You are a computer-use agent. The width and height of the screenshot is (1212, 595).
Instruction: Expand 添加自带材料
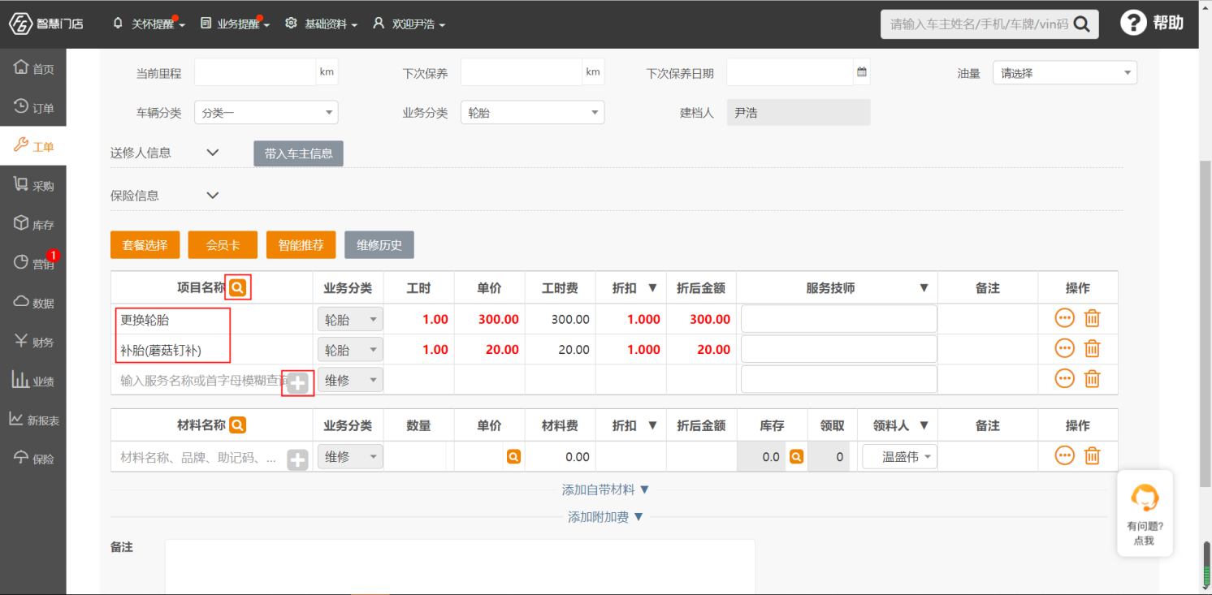(x=606, y=489)
